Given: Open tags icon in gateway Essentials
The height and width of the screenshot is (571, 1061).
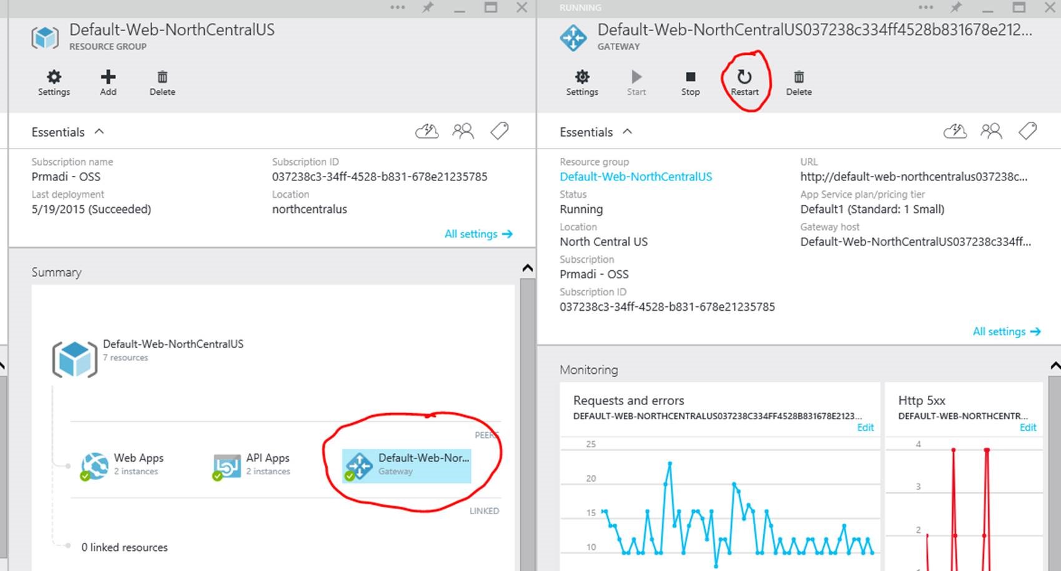Looking at the screenshot, I should [x=1028, y=131].
